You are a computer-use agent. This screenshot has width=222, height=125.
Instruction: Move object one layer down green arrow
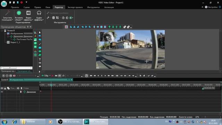[x=113, y=27]
